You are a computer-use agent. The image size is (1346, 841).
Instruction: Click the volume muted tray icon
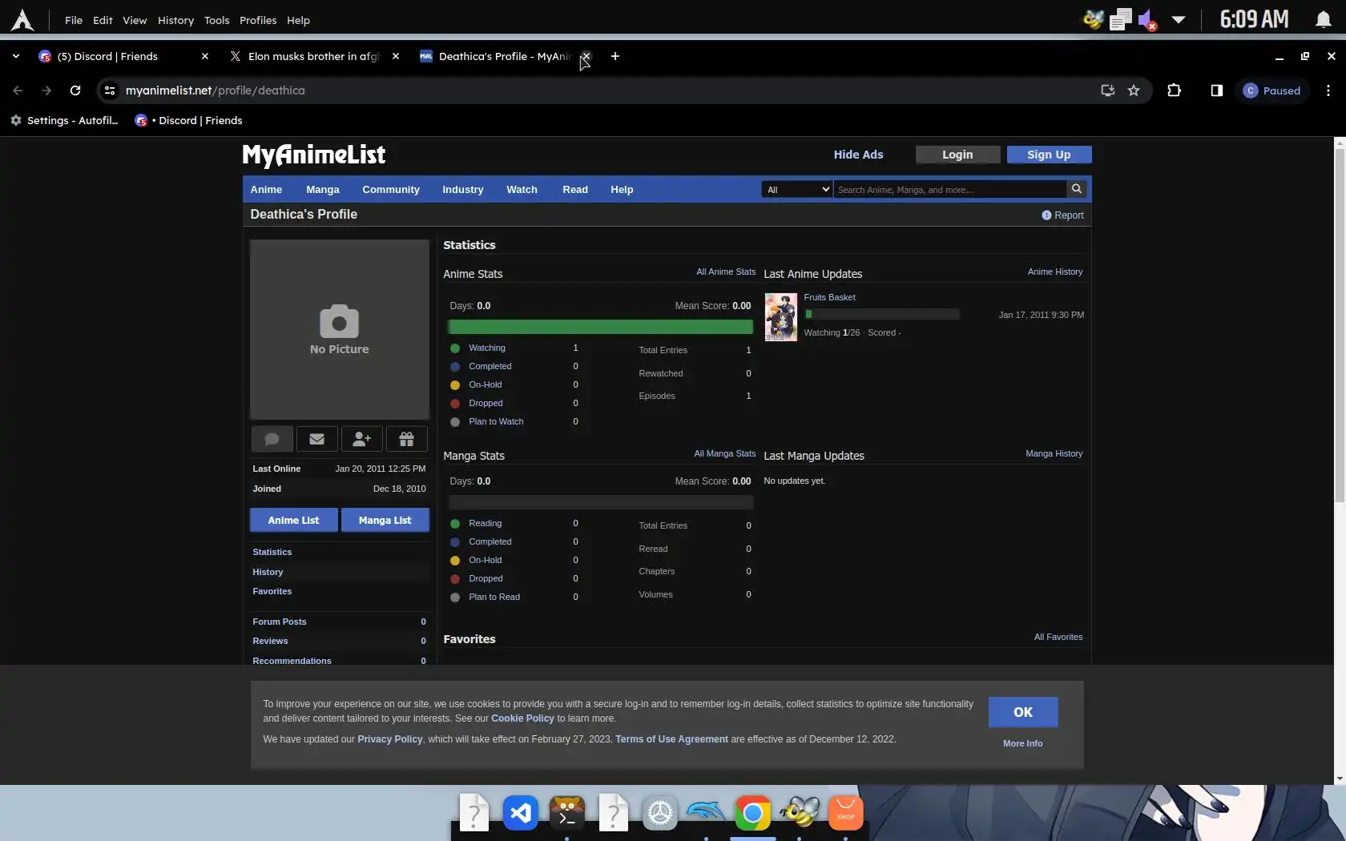(1147, 20)
